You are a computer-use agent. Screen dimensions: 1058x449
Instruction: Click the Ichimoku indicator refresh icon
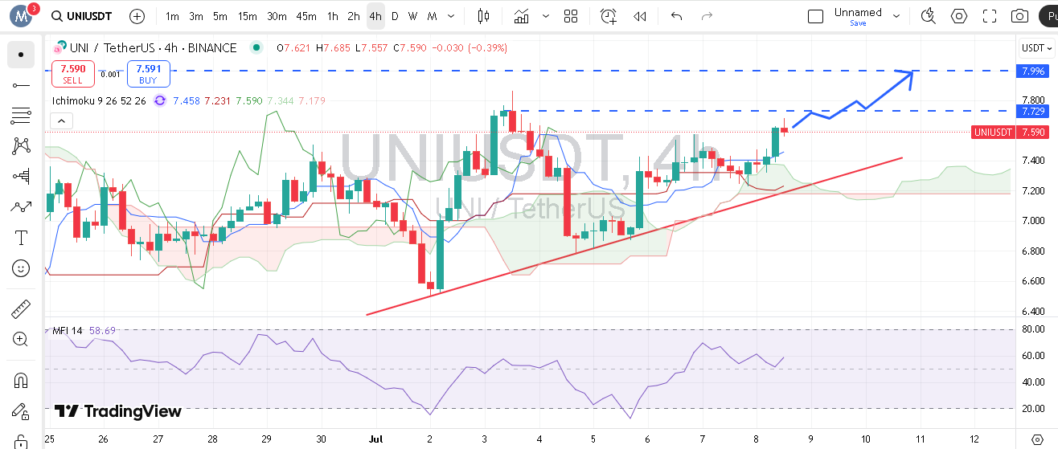coord(159,100)
